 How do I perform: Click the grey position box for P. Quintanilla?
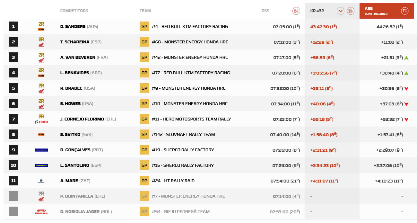13,196
